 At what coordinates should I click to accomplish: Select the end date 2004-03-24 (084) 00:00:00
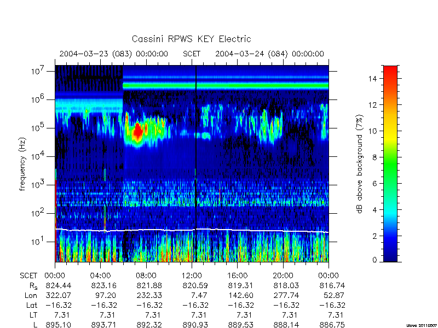pos(269,54)
